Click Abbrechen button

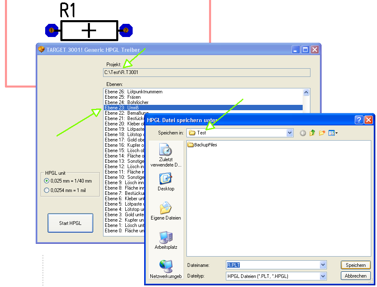pos(356,276)
